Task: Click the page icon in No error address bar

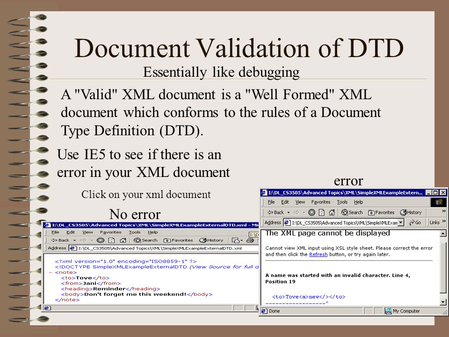Action: pos(73,248)
